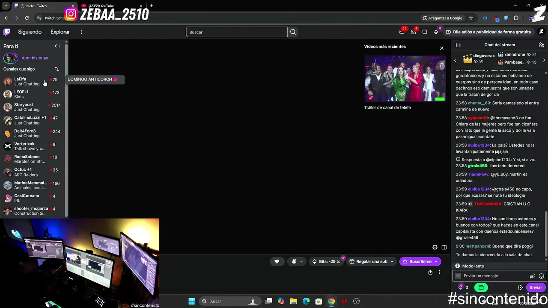Image resolution: width=548 pixels, height=308 pixels.
Task: Open the Bits: -29 % offer
Action: 326,261
